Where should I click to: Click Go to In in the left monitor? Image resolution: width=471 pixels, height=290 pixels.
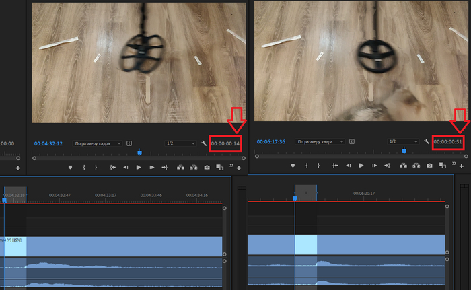pos(112,167)
